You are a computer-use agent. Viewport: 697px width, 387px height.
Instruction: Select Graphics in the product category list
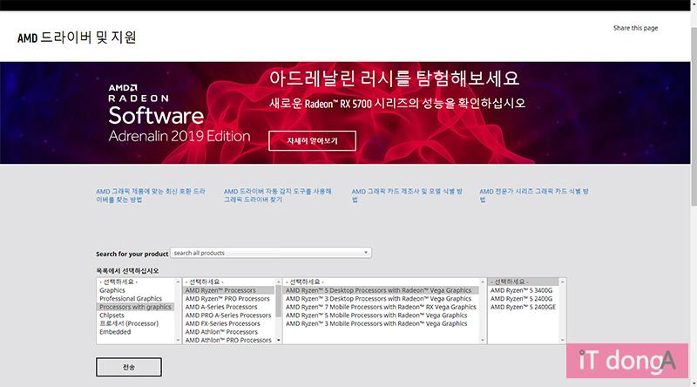[112, 290]
